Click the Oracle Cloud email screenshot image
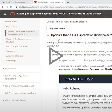The height and width of the screenshot is (112, 112). pyautogui.click(x=86, y=93)
